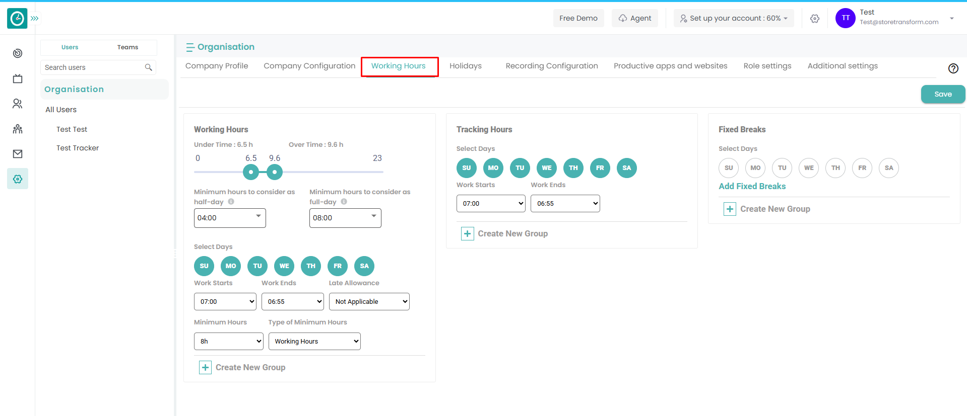This screenshot has height=416, width=967.
Task: Open the mail envelope icon in sidebar
Action: tap(18, 154)
